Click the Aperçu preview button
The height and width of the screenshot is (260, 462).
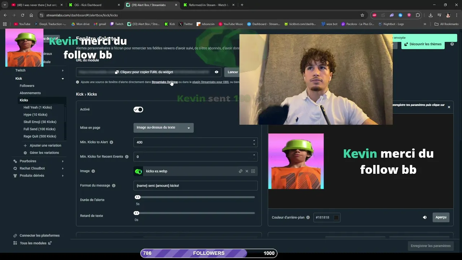coord(441,217)
